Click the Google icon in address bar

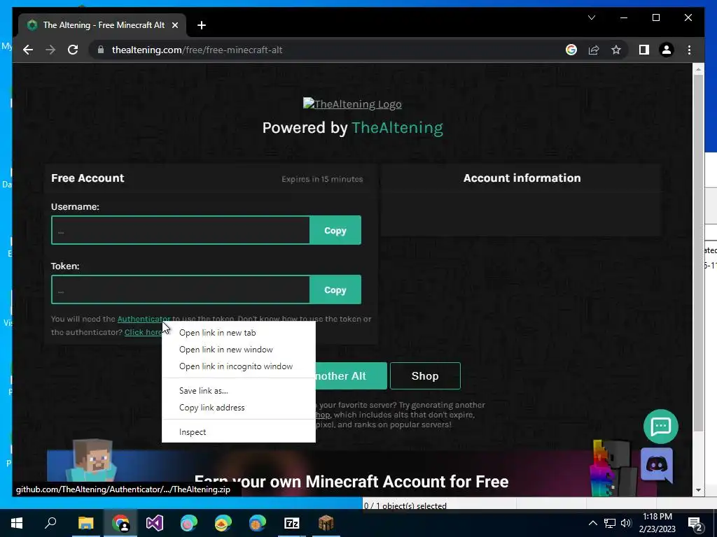pos(571,50)
